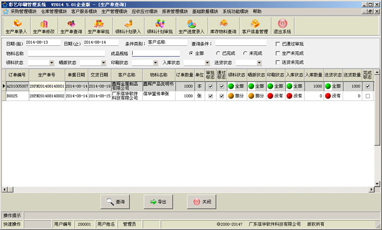This screenshot has height=230, width=382.
Task: Enable 生产未完成 checkbox
Action: [x=278, y=53]
